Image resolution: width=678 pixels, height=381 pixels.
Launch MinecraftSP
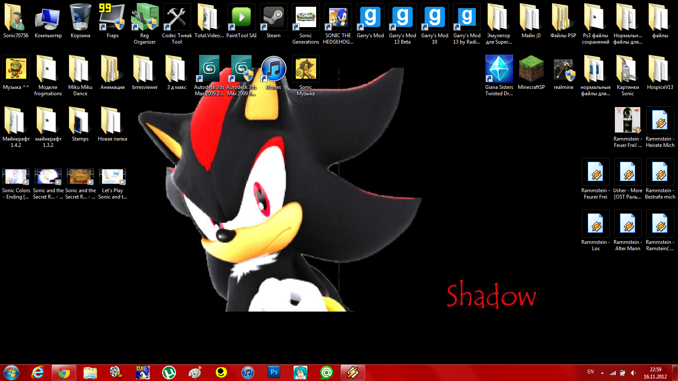[x=531, y=73]
